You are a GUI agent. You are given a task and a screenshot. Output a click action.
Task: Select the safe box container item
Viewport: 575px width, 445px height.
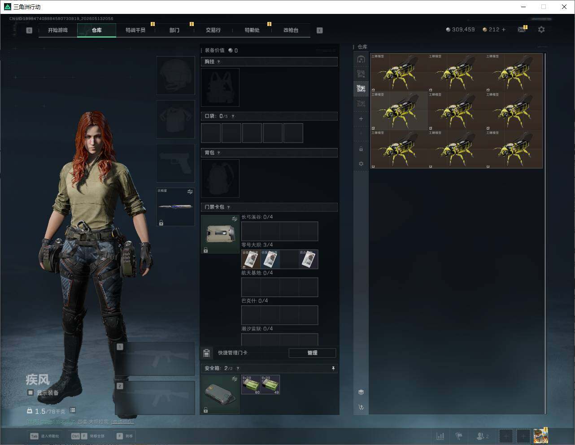point(220,394)
